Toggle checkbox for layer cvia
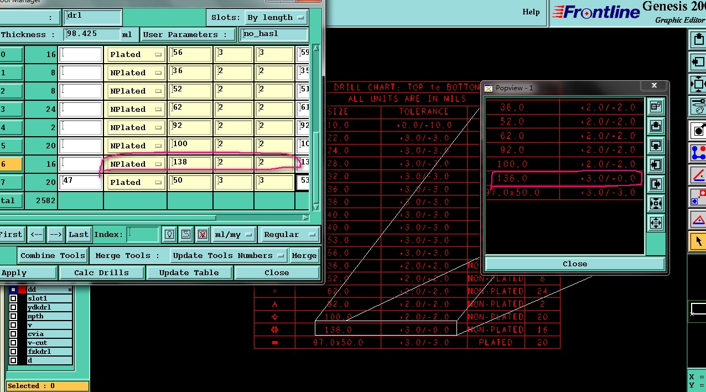The width and height of the screenshot is (706, 392). click(13, 334)
